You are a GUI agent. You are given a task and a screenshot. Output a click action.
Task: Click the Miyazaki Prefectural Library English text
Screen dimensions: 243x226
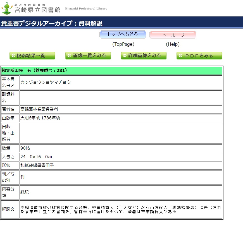click(86, 9)
